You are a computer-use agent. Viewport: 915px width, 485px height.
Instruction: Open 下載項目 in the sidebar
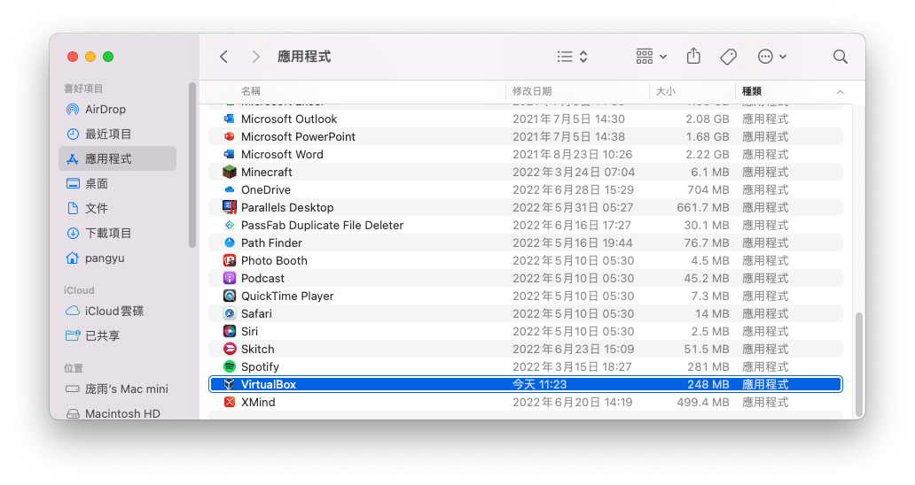pos(117,233)
